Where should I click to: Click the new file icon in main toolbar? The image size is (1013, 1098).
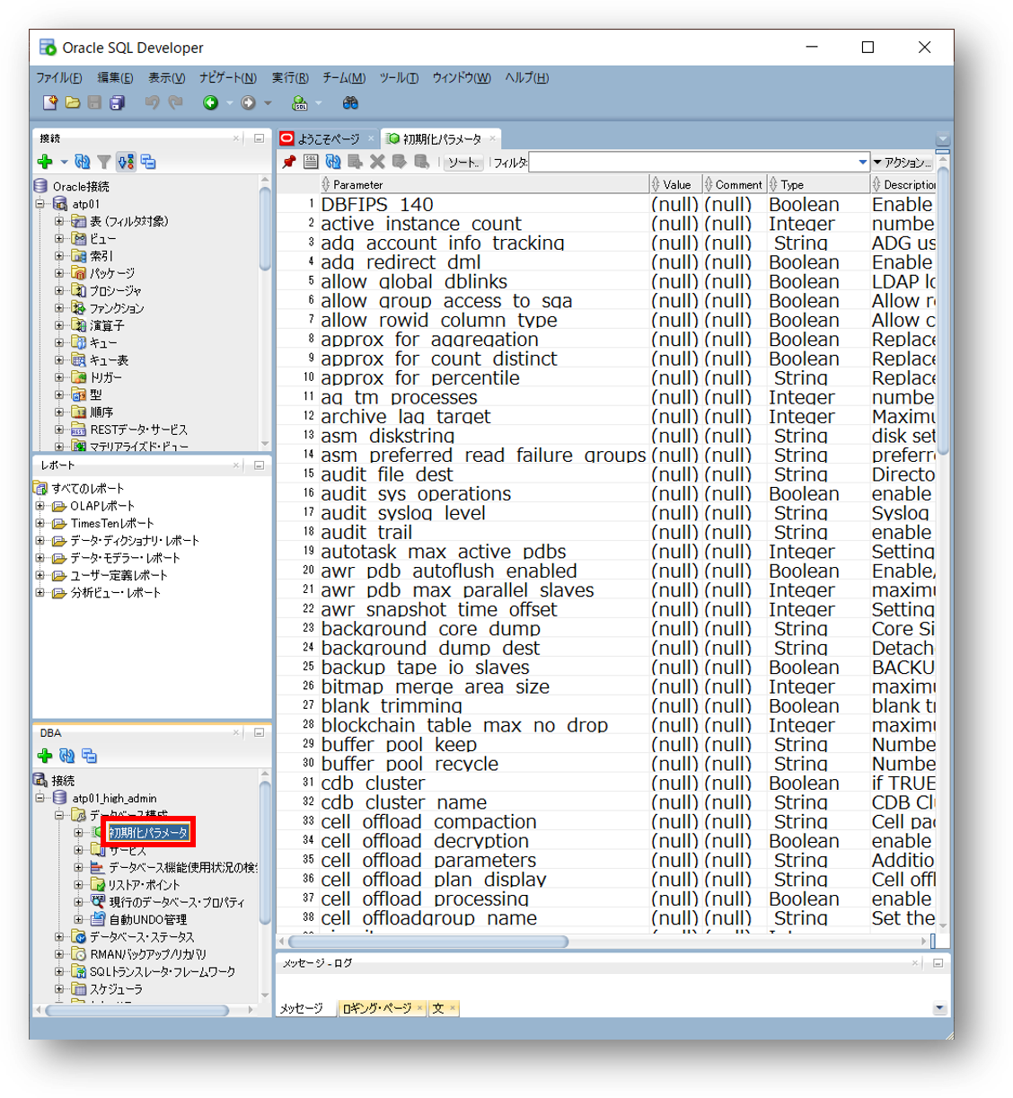click(50, 103)
